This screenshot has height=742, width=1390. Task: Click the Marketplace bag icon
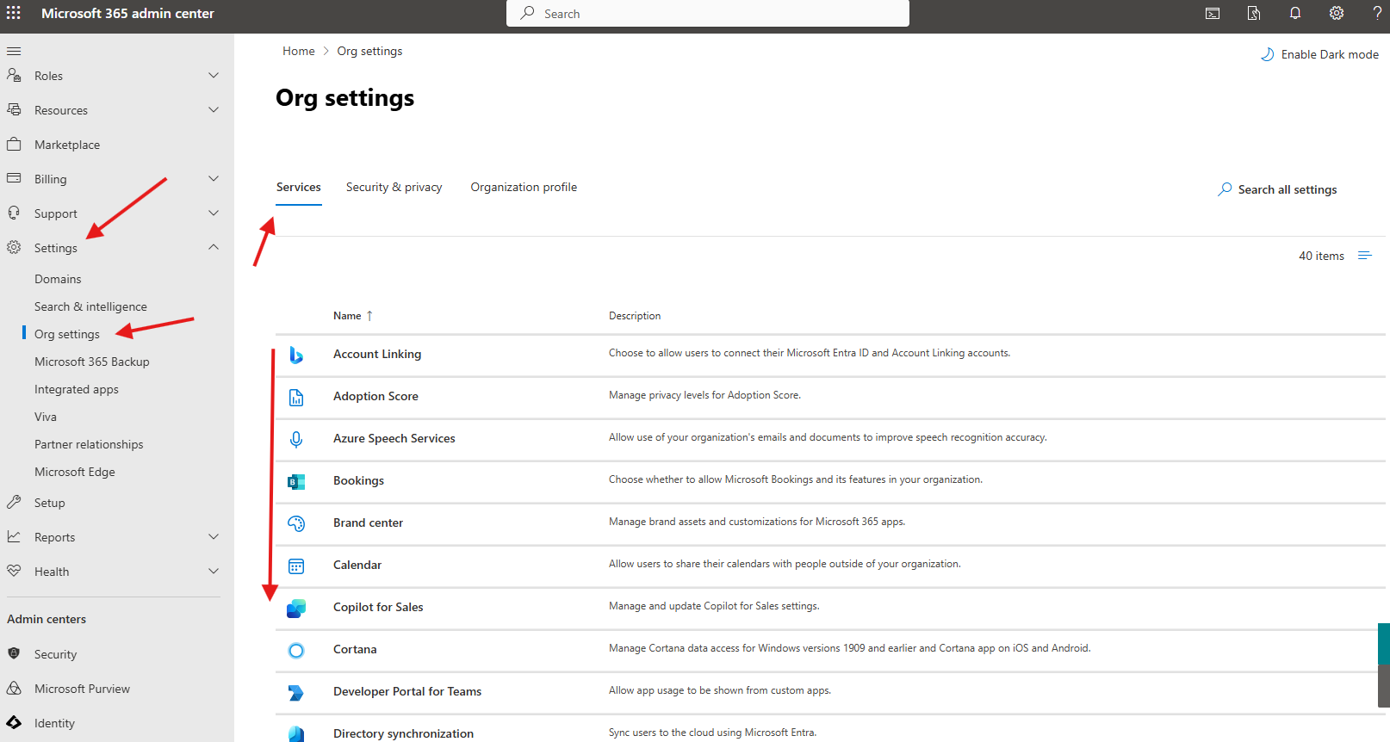coord(14,144)
